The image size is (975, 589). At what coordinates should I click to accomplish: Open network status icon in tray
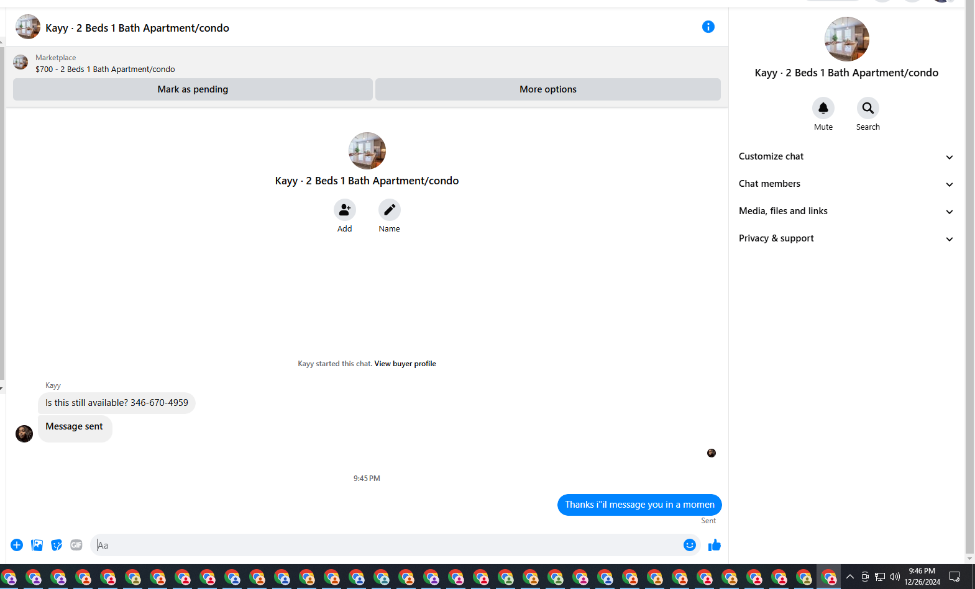pyautogui.click(x=879, y=577)
